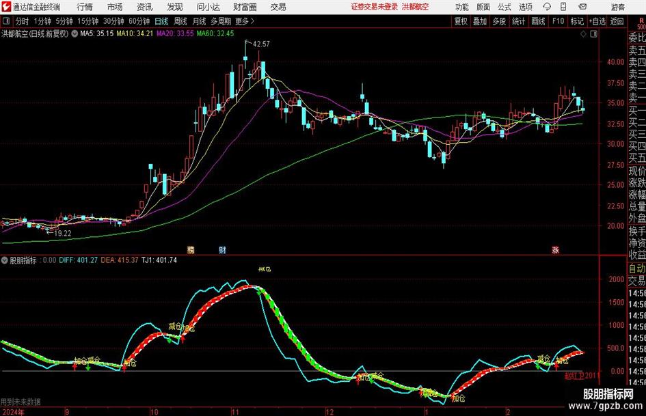The height and width of the screenshot is (416, 646).
Task: Open F10 company info
Action: (558, 21)
